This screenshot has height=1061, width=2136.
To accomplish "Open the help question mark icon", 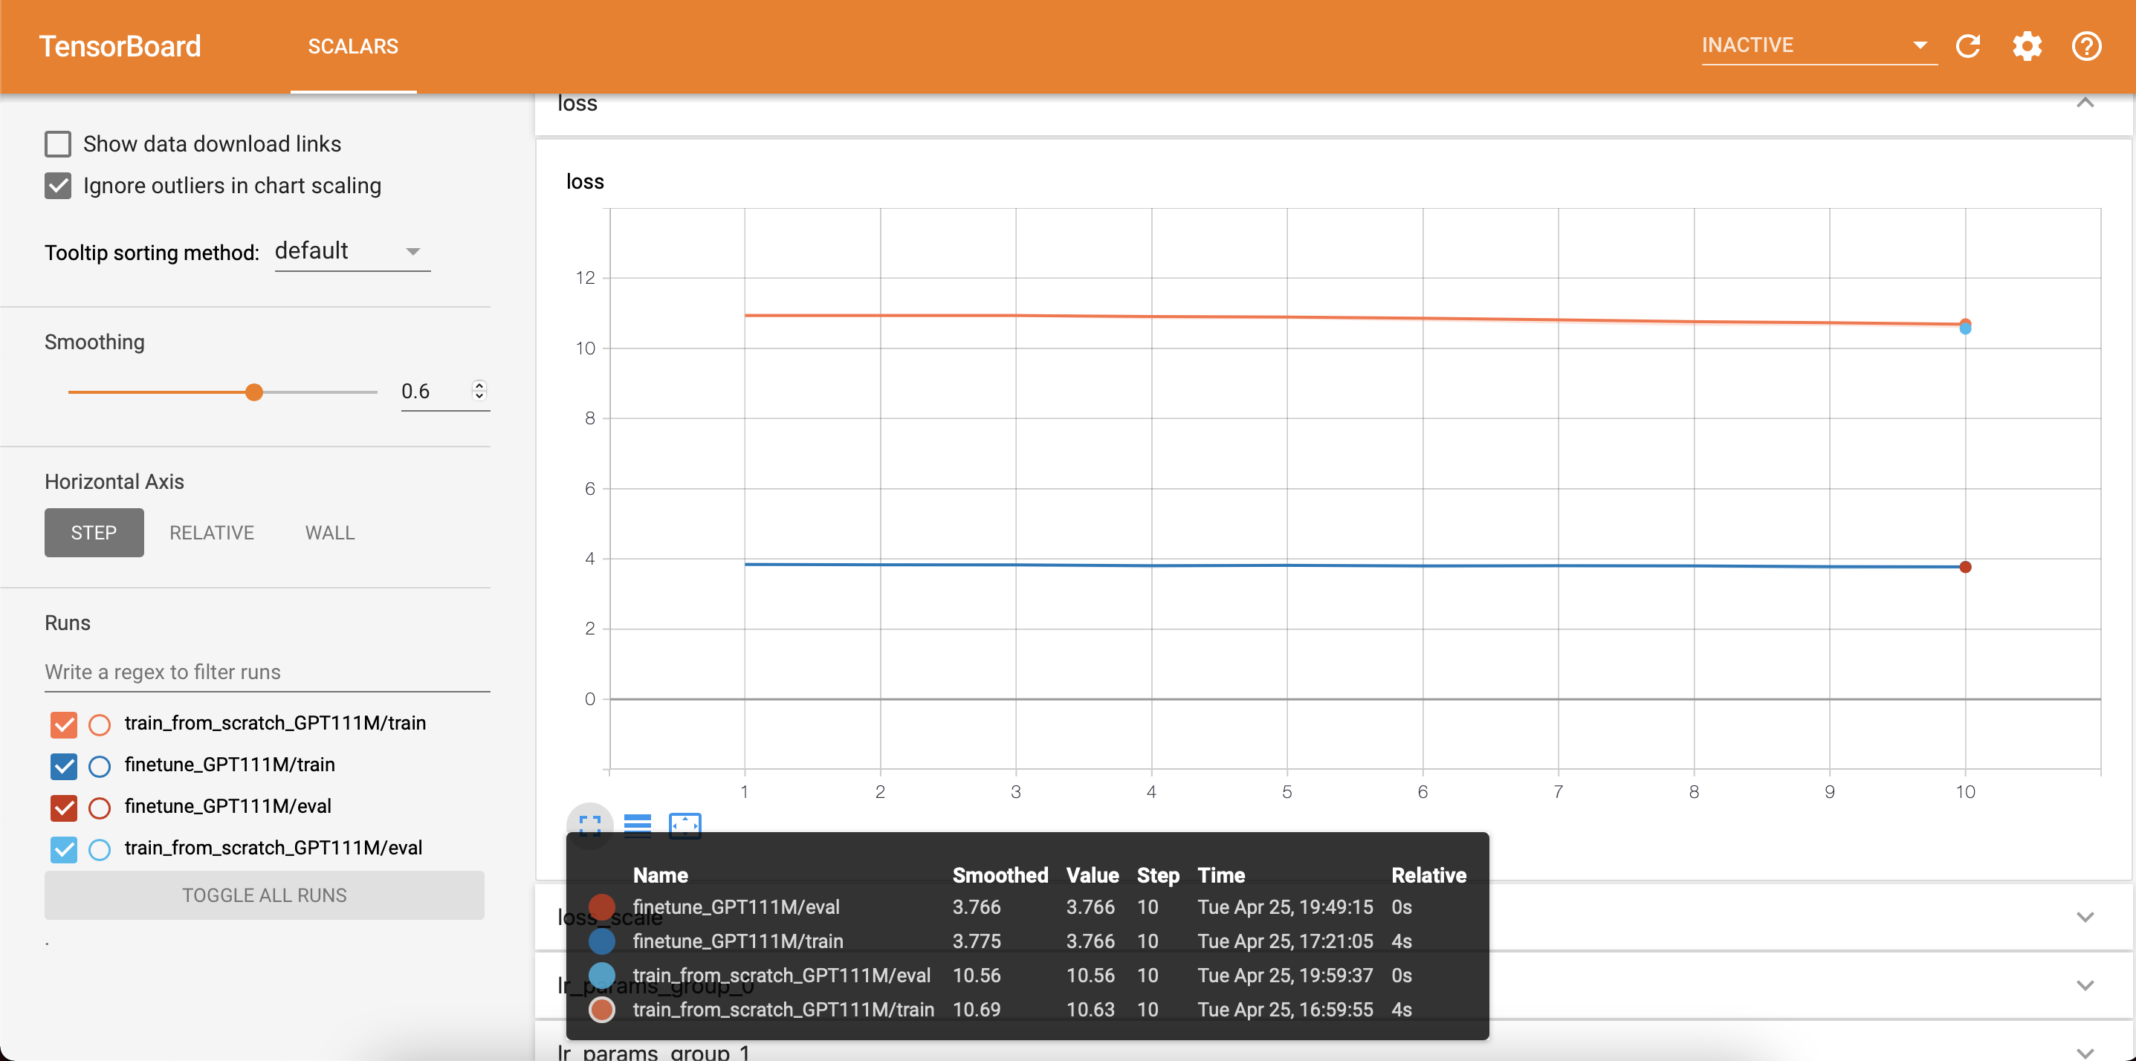I will (2086, 46).
